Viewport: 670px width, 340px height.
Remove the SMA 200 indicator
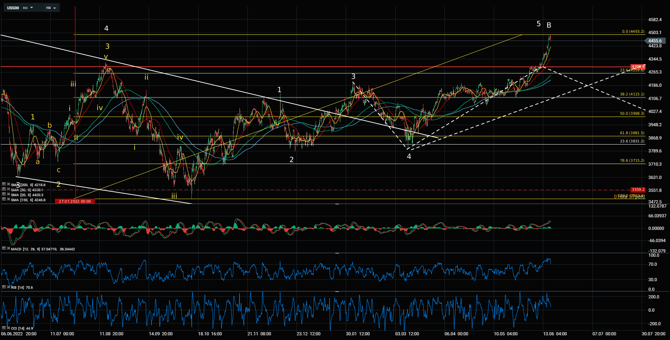8,185
